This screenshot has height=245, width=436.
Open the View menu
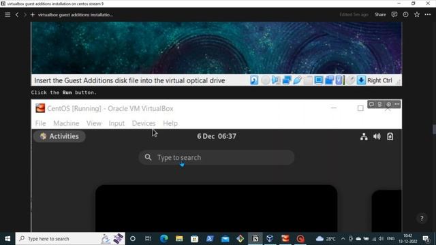[94, 123]
